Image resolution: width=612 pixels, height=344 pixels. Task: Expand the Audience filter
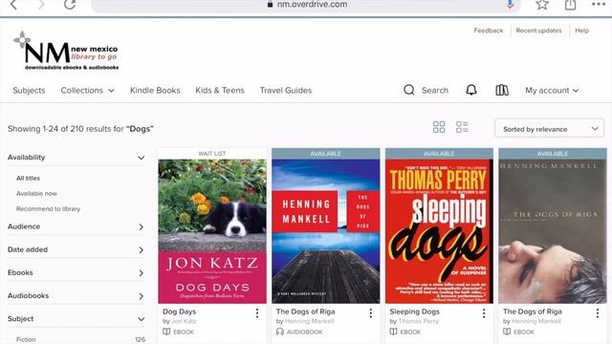(76, 226)
